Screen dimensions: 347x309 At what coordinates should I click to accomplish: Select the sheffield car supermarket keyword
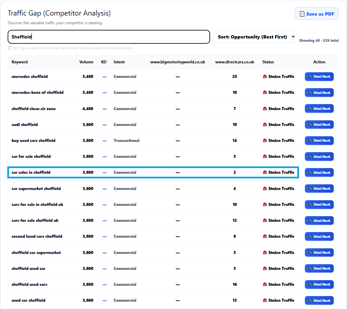(36, 253)
